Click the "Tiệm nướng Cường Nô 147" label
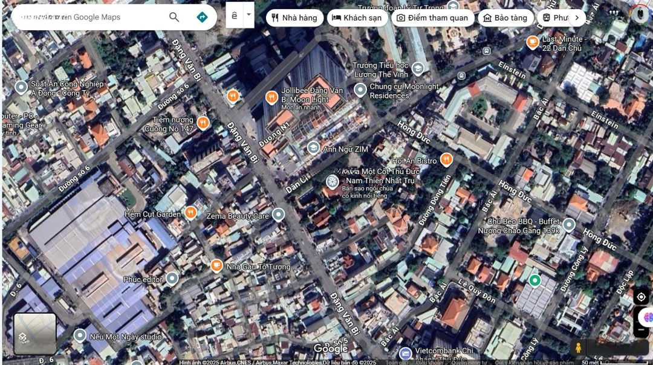Image resolution: width=653 pixels, height=365 pixels. point(169,124)
